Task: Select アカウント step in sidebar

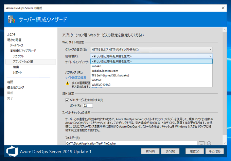Action: (x=18, y=56)
